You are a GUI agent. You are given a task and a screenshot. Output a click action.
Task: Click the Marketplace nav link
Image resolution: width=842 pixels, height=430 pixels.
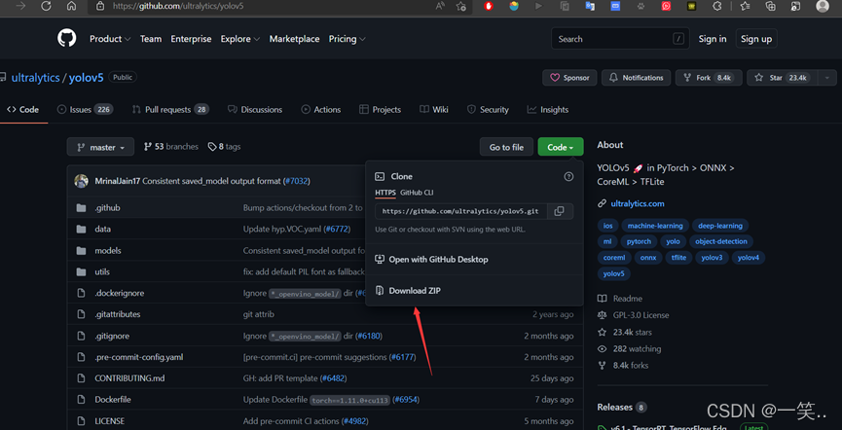294,39
